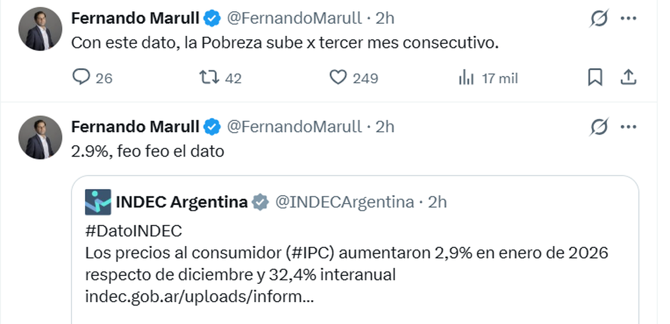Screen dimensions: 670x324
Task: Retweet the Pobreza sube tweet
Action: (x=210, y=78)
